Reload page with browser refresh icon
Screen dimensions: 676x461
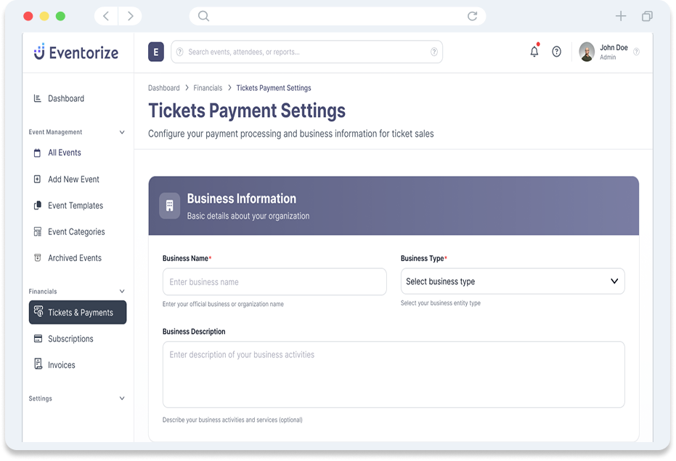(472, 16)
